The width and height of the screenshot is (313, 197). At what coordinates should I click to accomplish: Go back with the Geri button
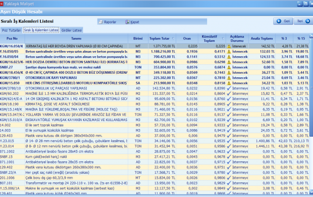click(283, 21)
